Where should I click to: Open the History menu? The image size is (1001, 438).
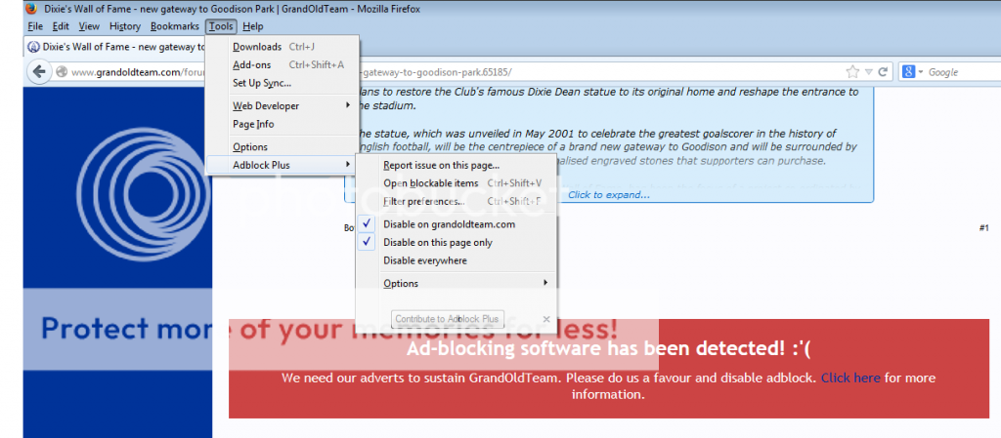pyautogui.click(x=124, y=26)
